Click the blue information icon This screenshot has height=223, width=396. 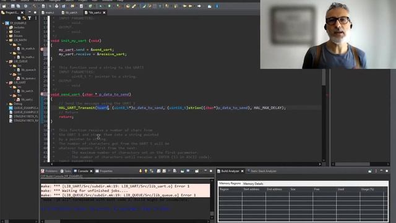pos(217,6)
